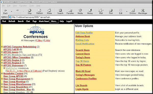Viewport: 153px width, 94px height.
Task: Open the Address Book link
Action: click(83, 36)
